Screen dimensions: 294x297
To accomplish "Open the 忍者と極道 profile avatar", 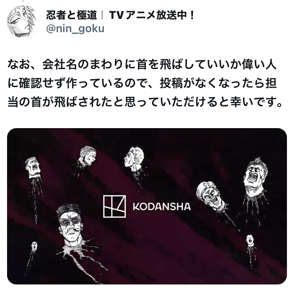I will click(x=23, y=22).
